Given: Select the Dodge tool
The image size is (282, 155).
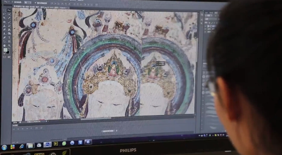Looking at the screenshot, I should (x=9, y=33).
